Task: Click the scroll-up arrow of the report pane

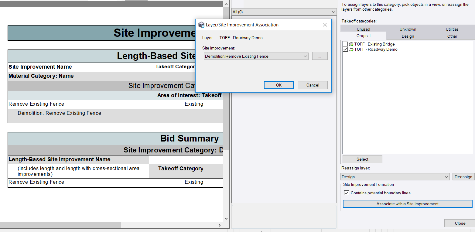Action: click(x=226, y=4)
